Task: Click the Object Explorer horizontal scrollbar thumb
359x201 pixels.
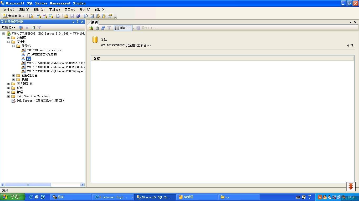Action: click(x=28, y=185)
